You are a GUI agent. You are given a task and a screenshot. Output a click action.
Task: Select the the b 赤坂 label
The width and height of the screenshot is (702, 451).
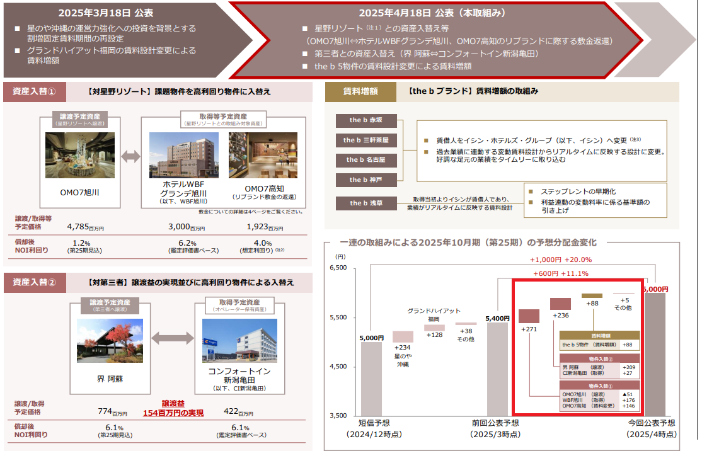click(366, 120)
